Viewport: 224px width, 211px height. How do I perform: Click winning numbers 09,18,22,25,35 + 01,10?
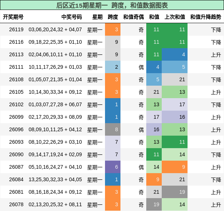[x=55, y=42]
